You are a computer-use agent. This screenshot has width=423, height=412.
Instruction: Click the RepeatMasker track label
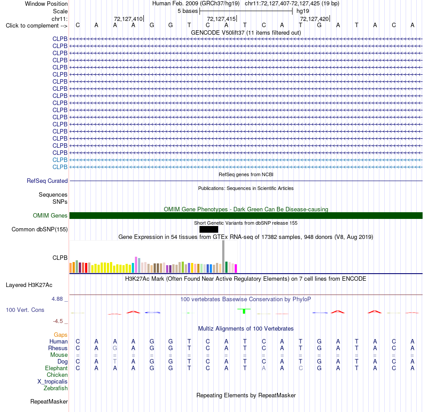49,401
